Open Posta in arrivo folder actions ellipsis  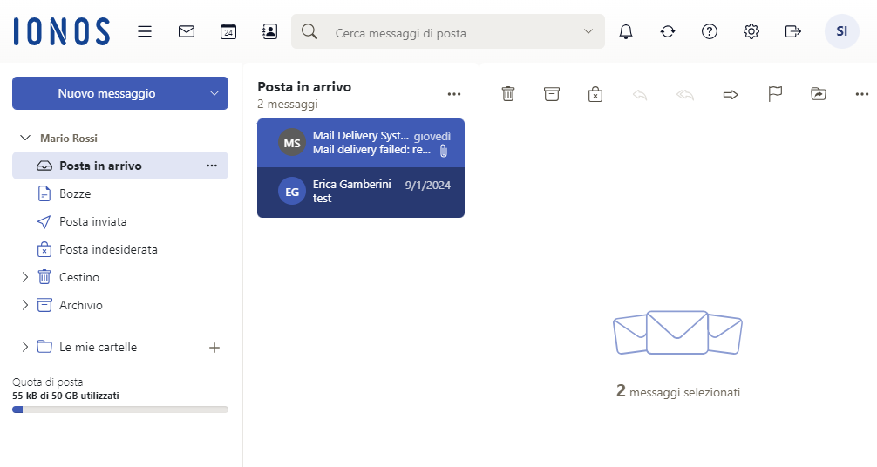click(212, 166)
